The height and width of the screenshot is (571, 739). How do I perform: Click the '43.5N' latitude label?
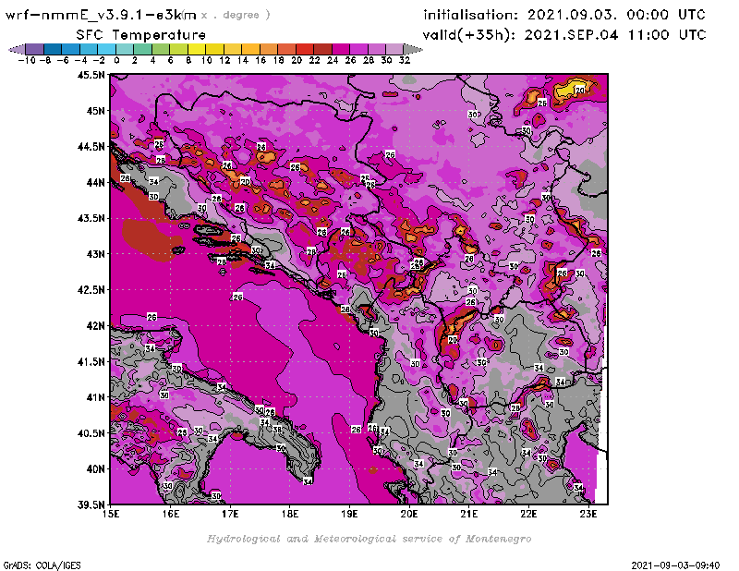coord(91,218)
